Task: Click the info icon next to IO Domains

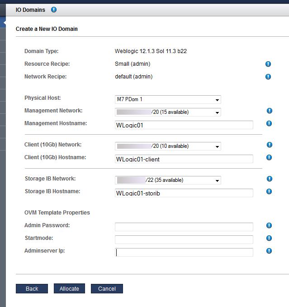Action: 54,10
